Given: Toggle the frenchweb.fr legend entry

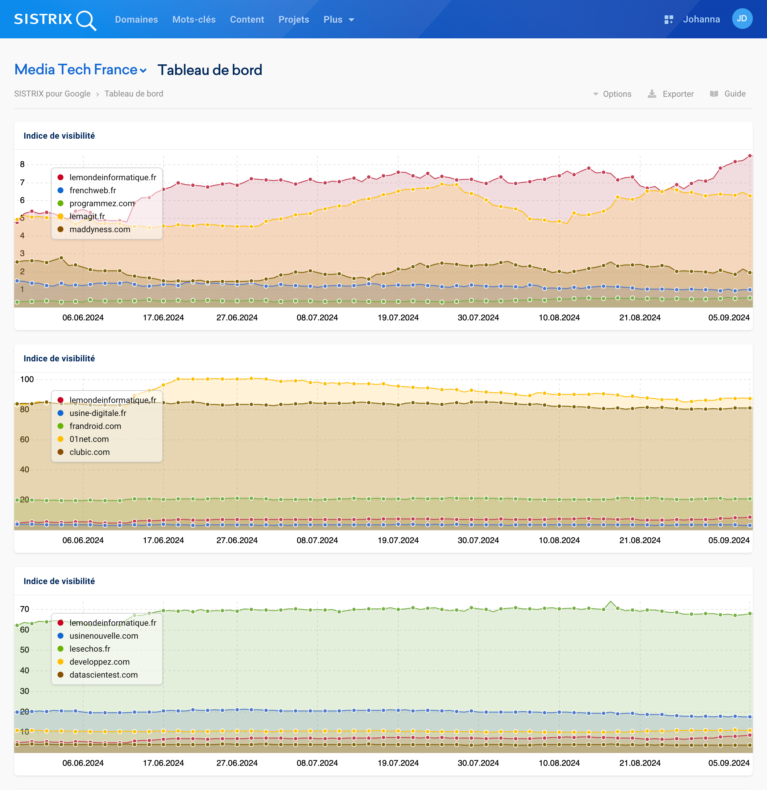Looking at the screenshot, I should click(x=87, y=190).
